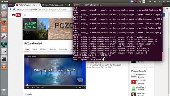
Task: Open Java Brains channel link
Action: click(x=141, y=93)
